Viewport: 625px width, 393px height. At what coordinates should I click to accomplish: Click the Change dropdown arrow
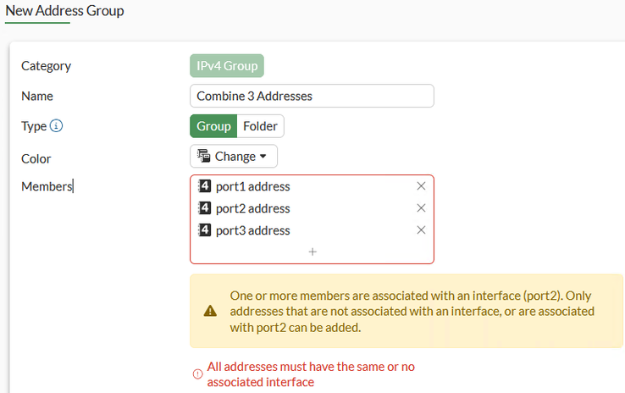263,157
